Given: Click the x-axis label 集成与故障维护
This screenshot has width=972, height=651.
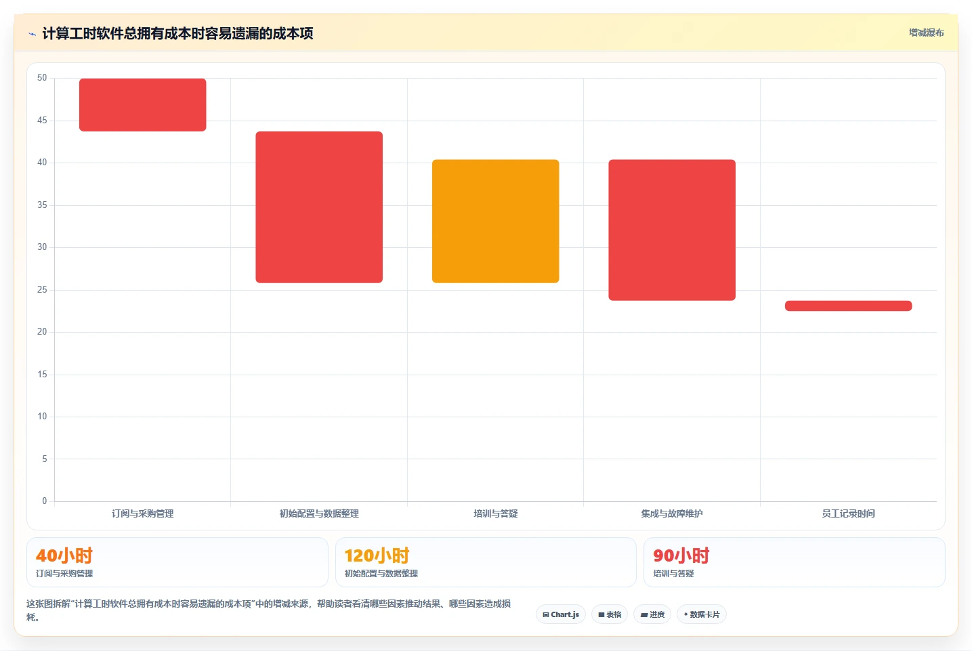Looking at the screenshot, I should click(672, 513).
